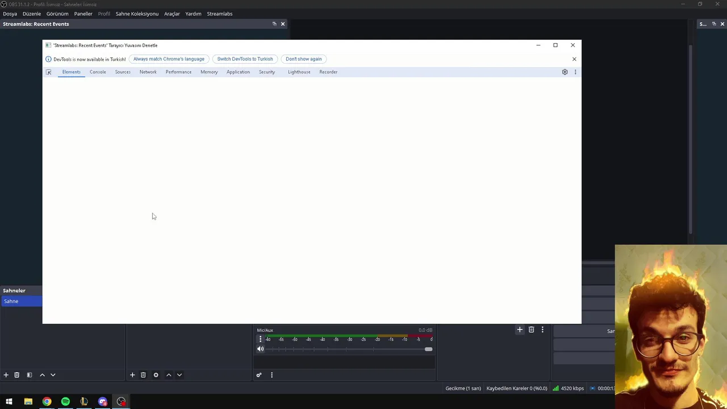727x409 pixels.
Task: Switch to the Console tab
Action: (x=98, y=72)
